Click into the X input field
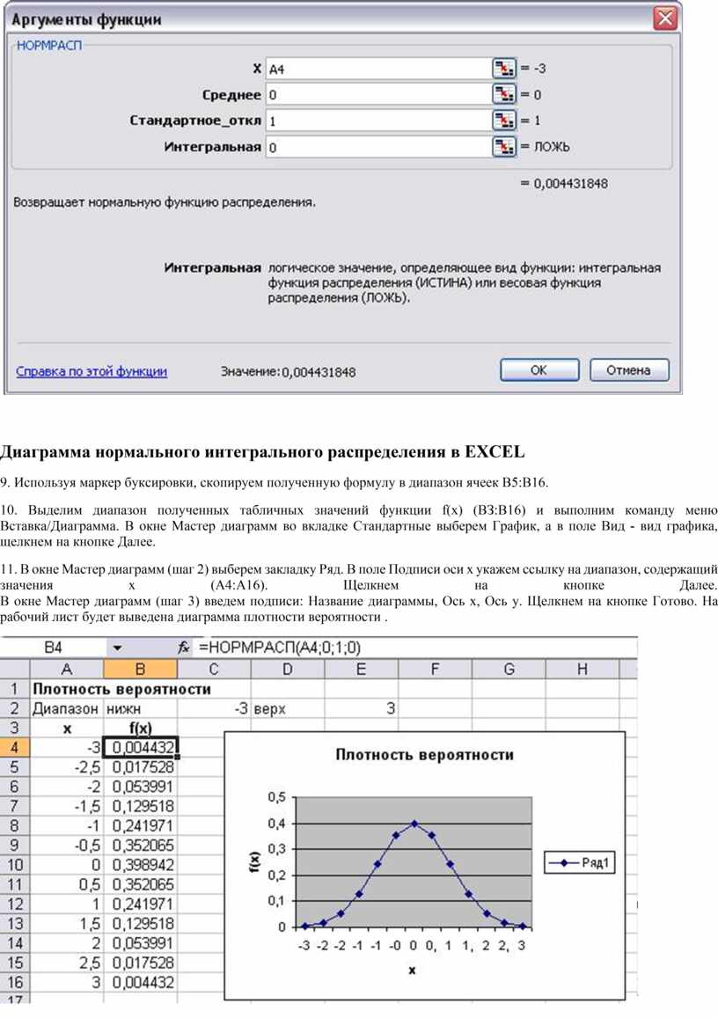Image resolution: width=718 pixels, height=1018 pixels. (x=377, y=69)
